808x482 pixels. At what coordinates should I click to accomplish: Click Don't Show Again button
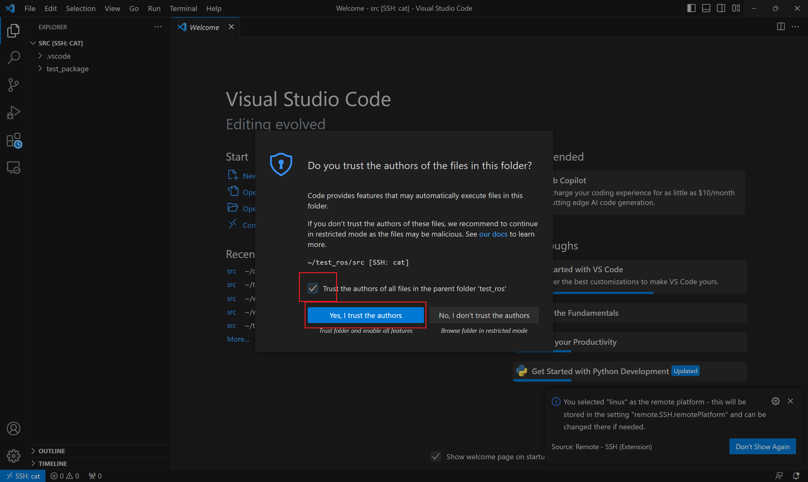coord(762,446)
